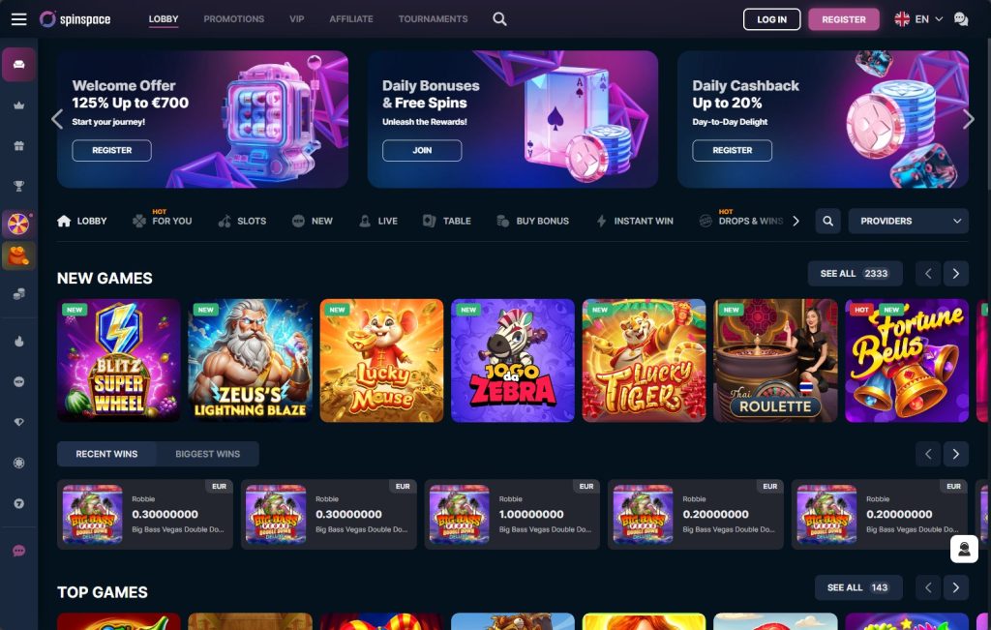Switch to the Biggest Wins toggle

coord(207,454)
